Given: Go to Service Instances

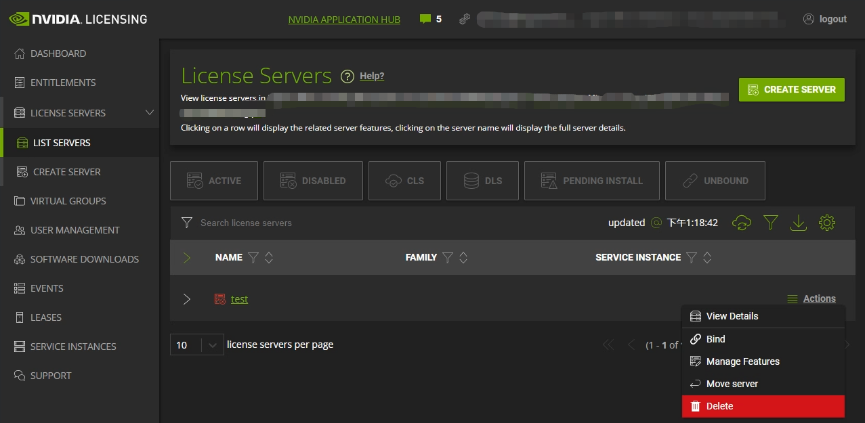Looking at the screenshot, I should 73,347.
